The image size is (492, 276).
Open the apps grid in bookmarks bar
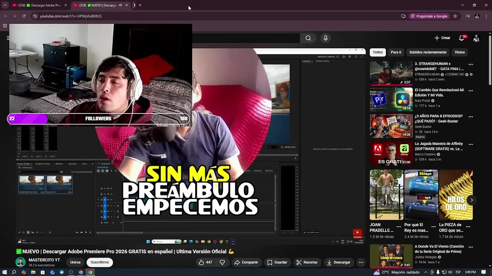5,26
